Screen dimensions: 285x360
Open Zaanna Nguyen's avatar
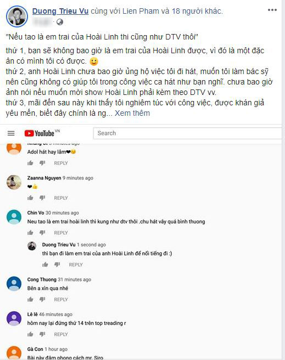click(x=14, y=182)
